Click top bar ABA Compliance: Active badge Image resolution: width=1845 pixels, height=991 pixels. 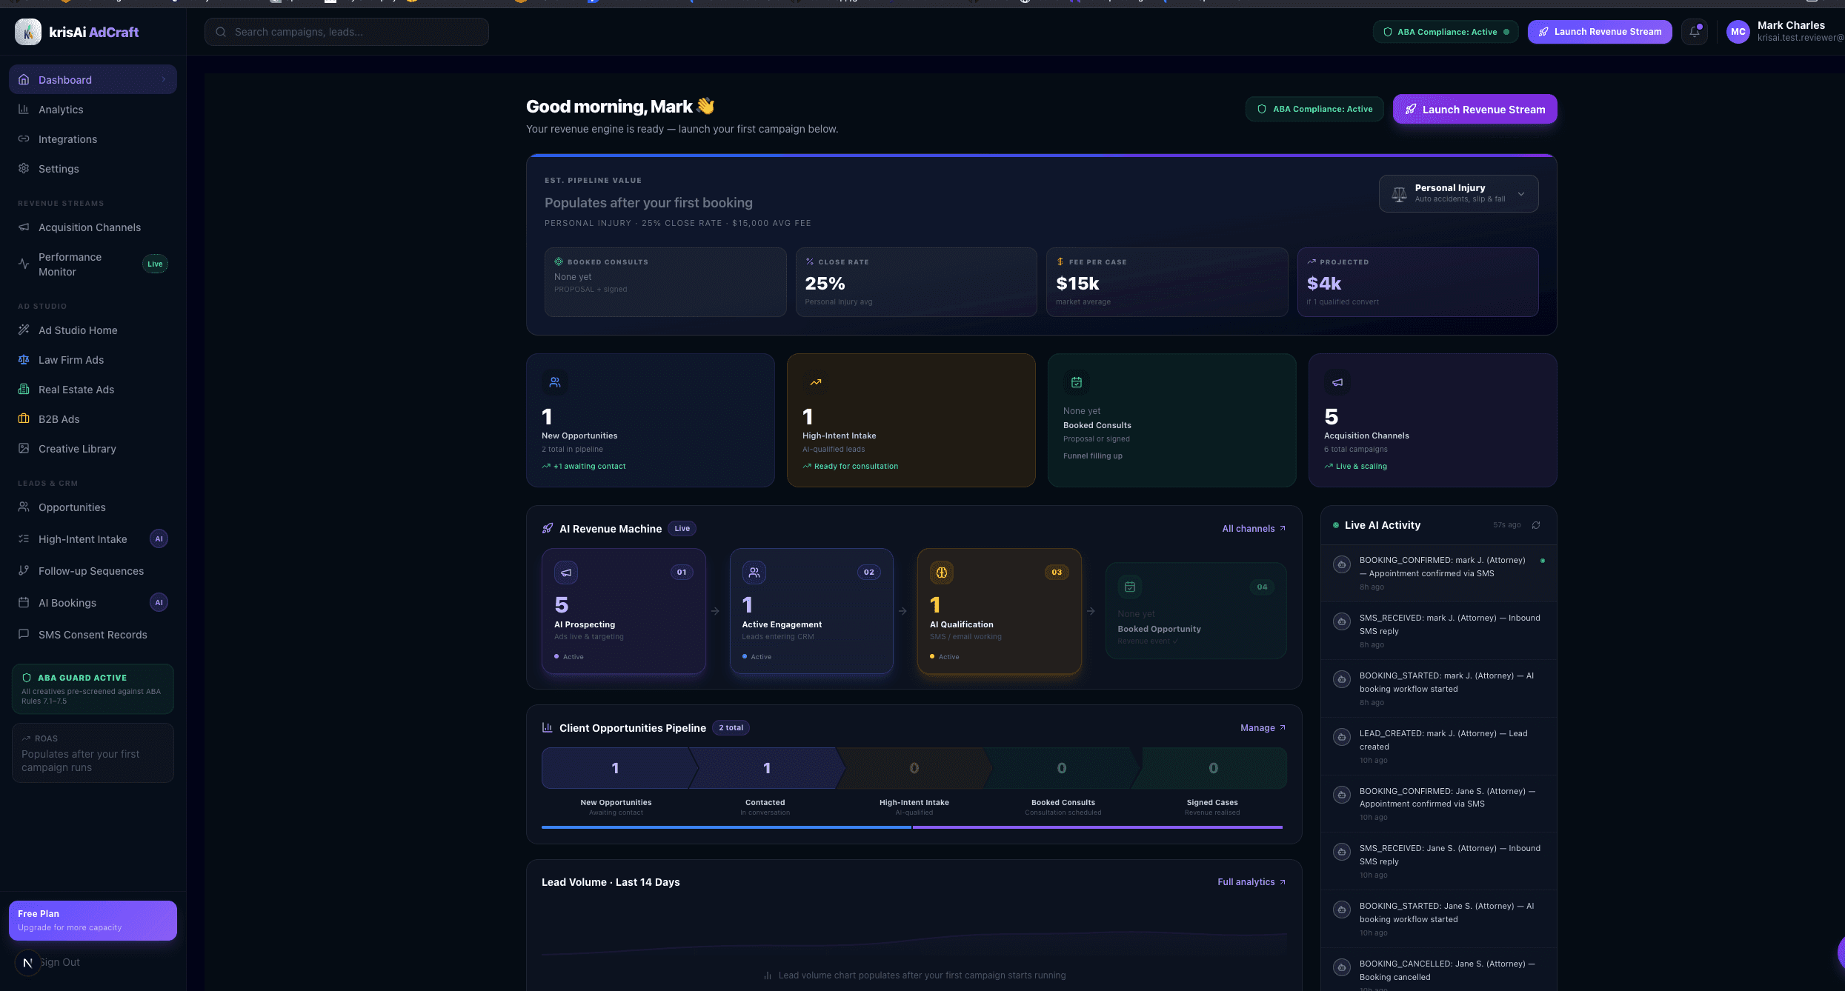click(1446, 32)
